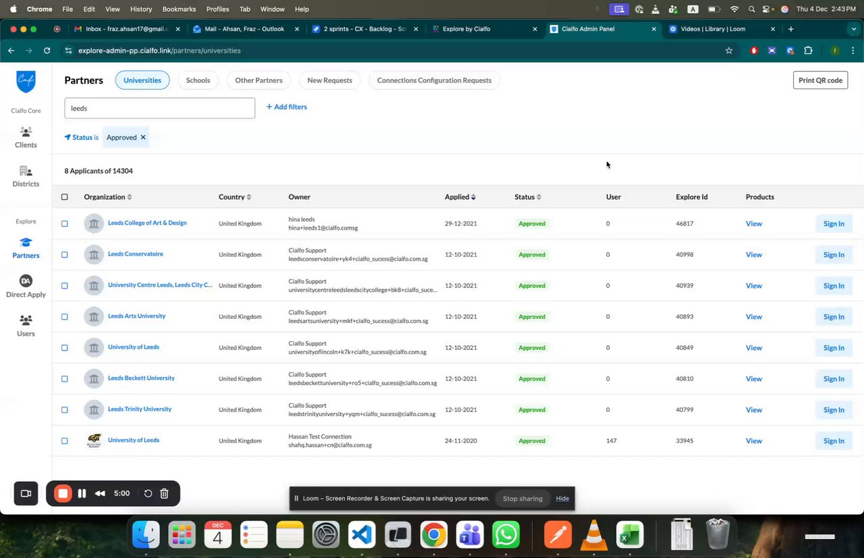The image size is (864, 558).
Task: Open the Leeds Beckett University organization link
Action: [x=141, y=378]
